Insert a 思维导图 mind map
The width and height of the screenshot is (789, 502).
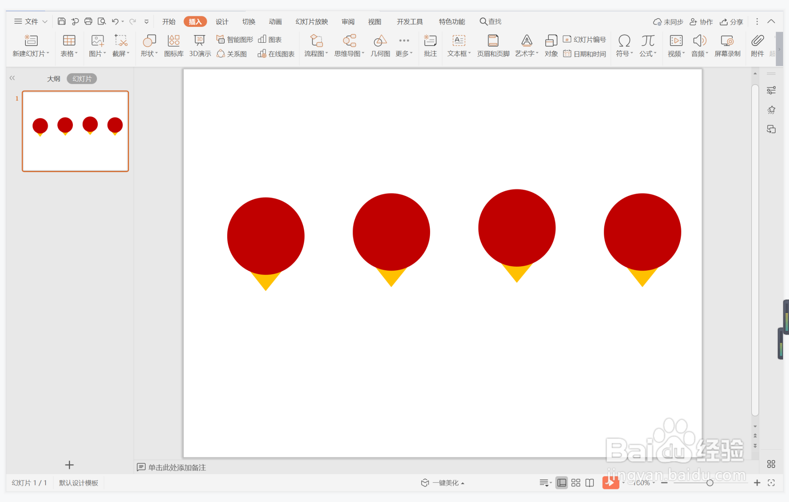[x=349, y=46]
